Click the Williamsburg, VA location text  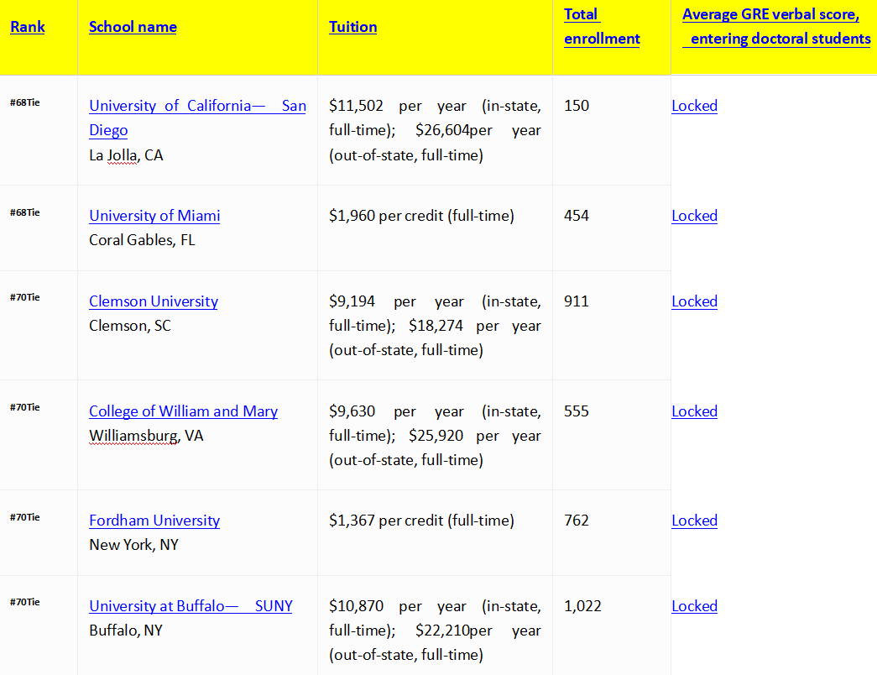pos(146,436)
